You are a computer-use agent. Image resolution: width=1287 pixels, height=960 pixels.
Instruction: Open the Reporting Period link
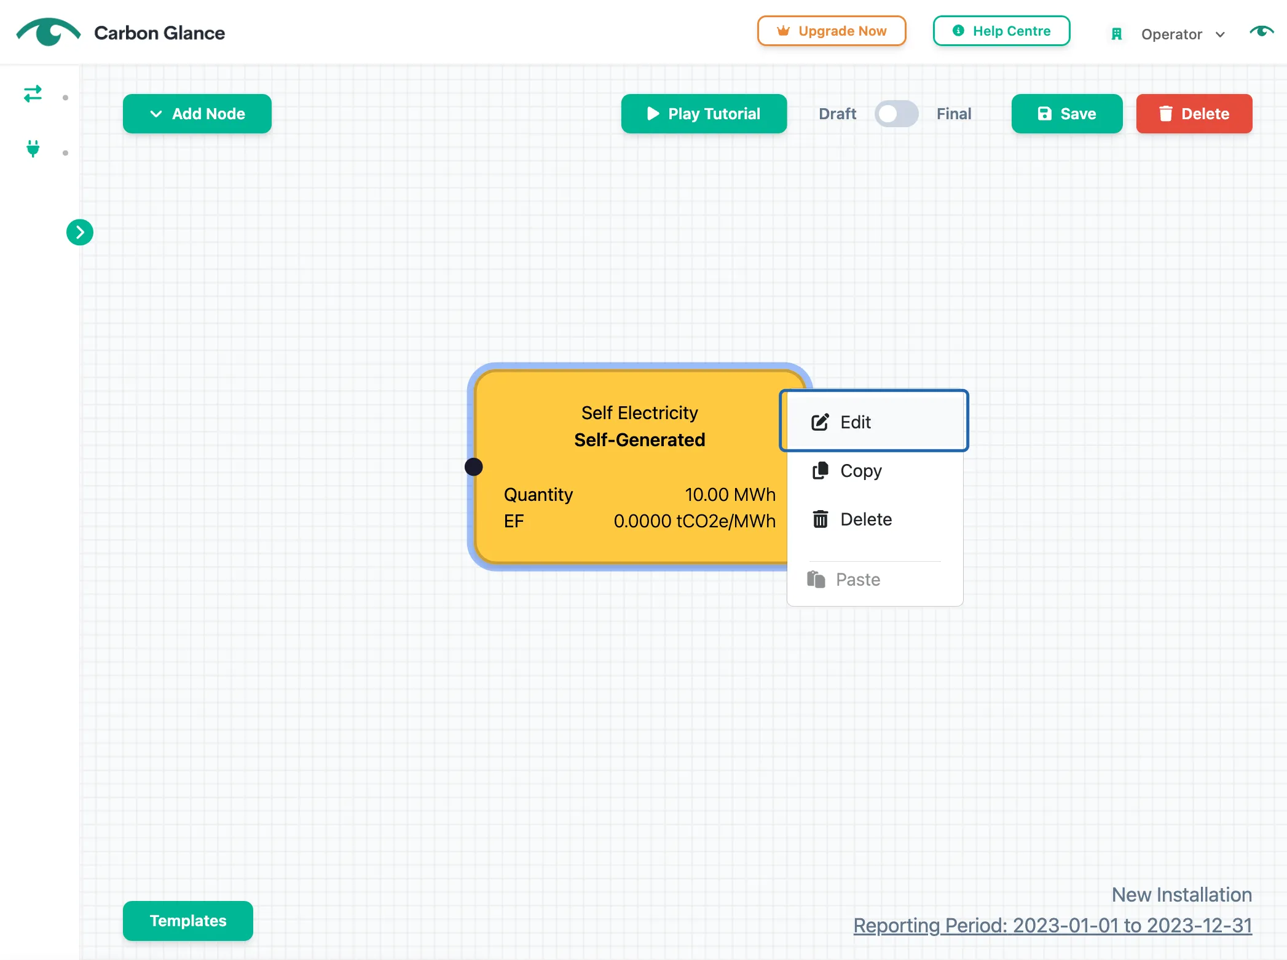[1053, 925]
